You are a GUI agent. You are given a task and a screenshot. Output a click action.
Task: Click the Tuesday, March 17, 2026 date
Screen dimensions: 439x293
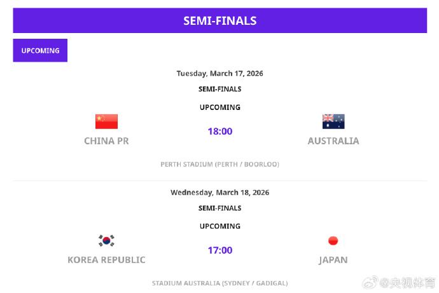(219, 73)
